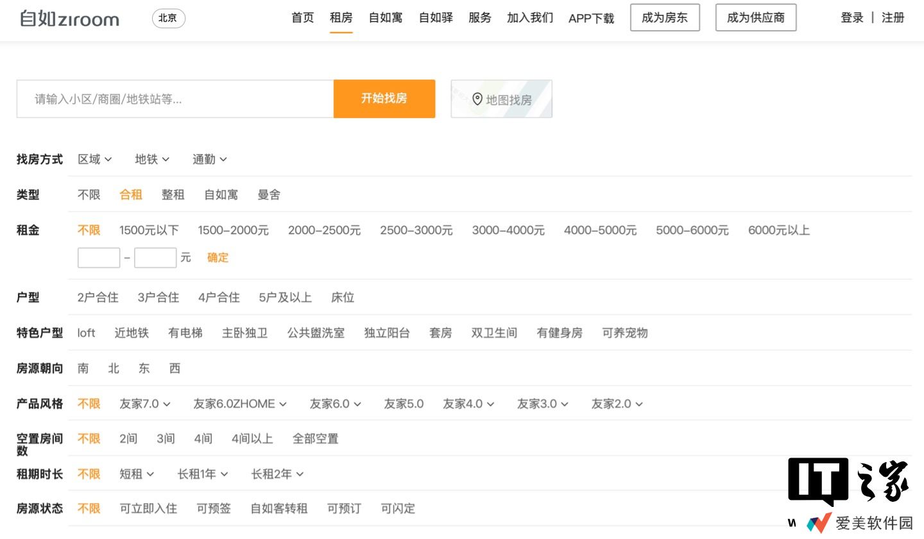Click the 开始找房 search button
The width and height of the screenshot is (924, 539).
(384, 99)
